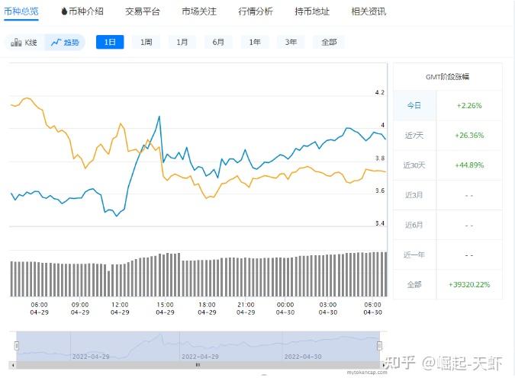Grab the right range slider handle
515x384 pixels.
[x=379, y=346]
